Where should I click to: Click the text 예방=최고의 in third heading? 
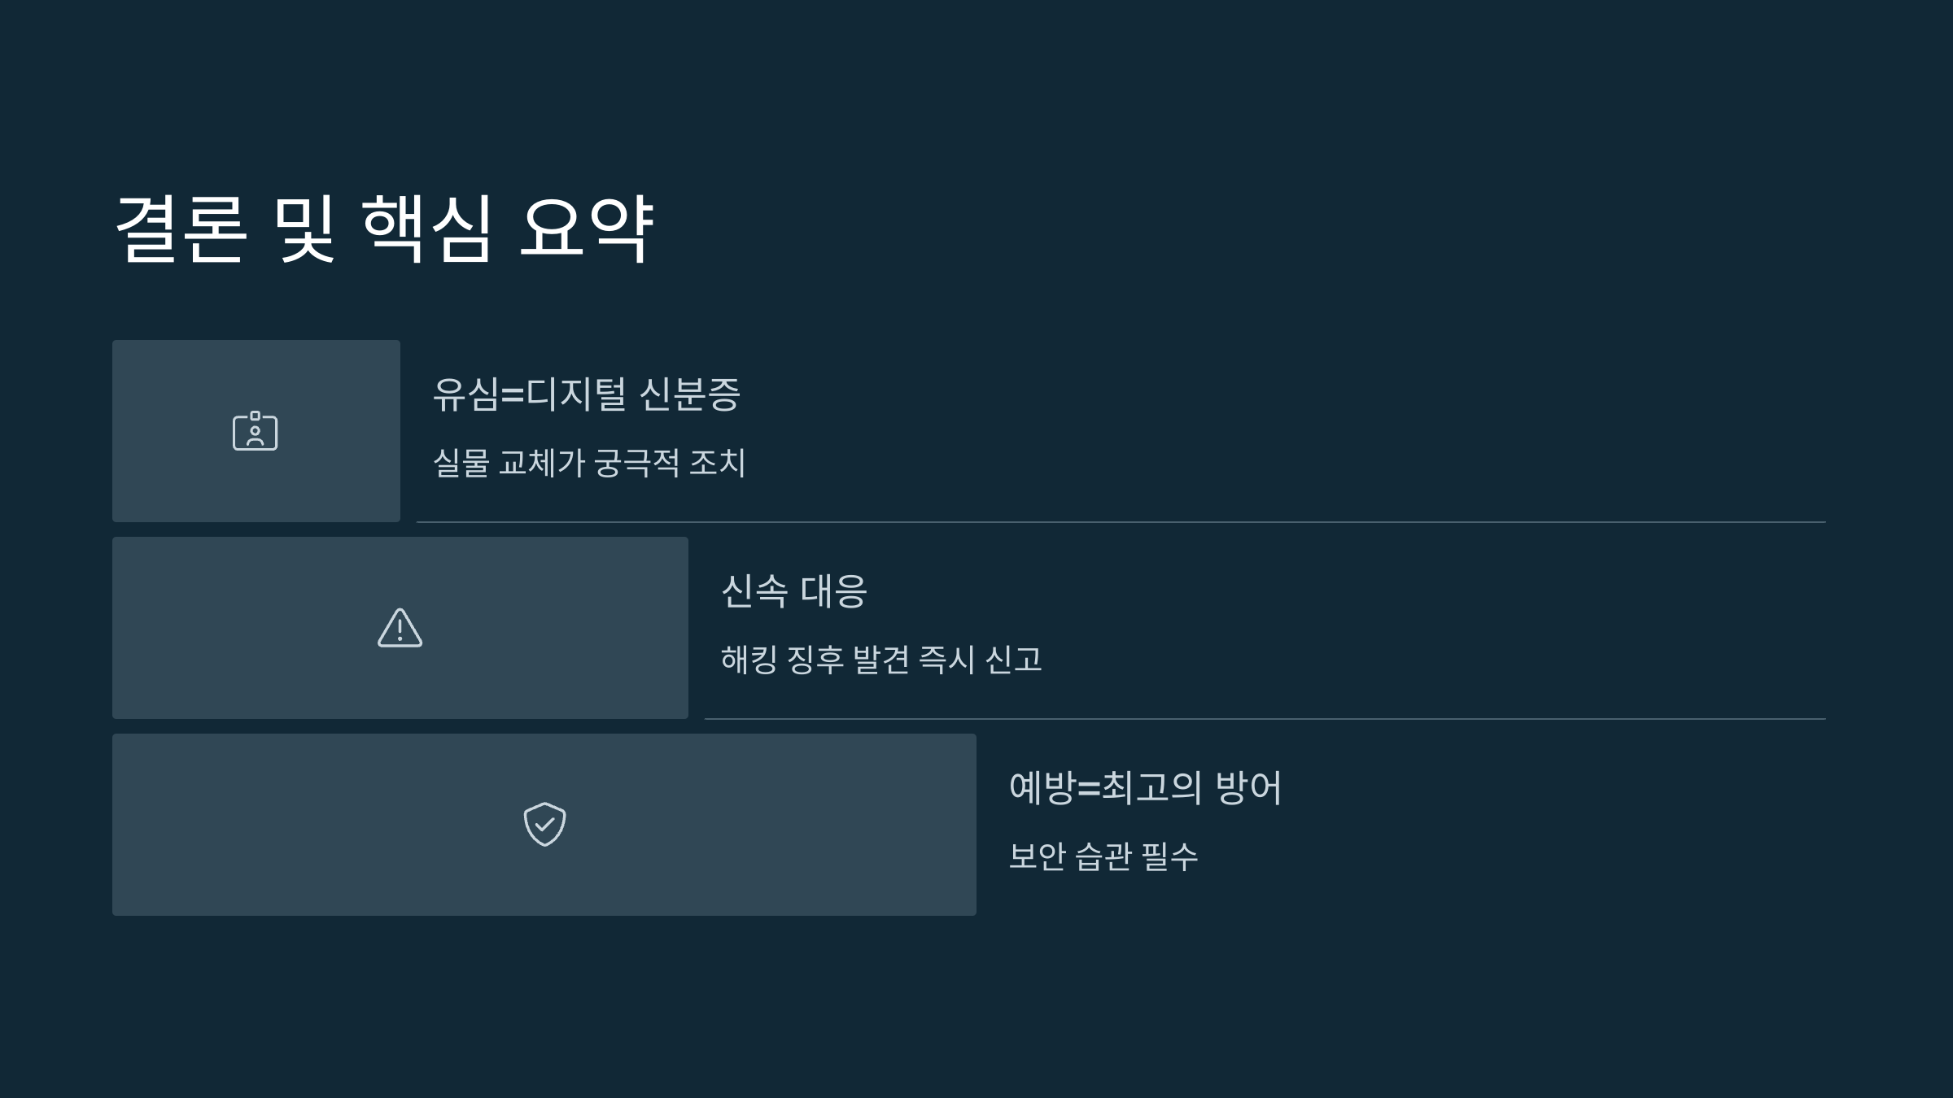click(x=1105, y=788)
